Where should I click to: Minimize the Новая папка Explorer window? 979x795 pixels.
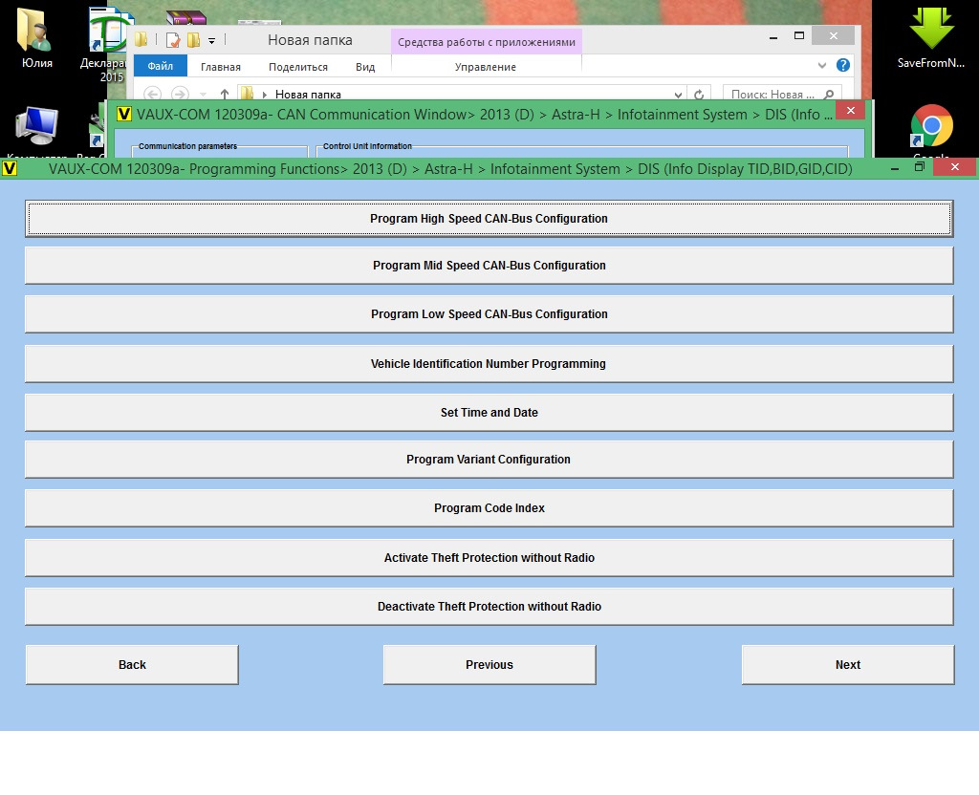[772, 37]
